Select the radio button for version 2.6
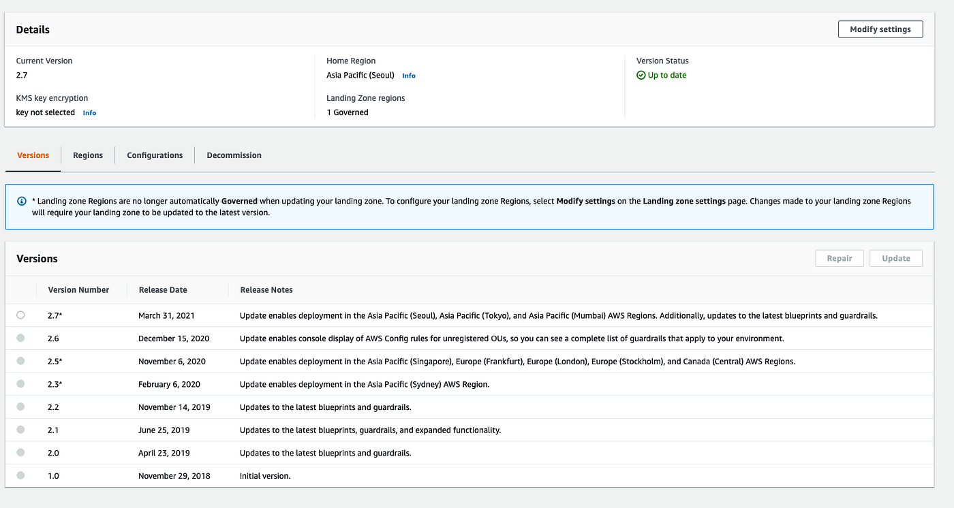 point(20,338)
